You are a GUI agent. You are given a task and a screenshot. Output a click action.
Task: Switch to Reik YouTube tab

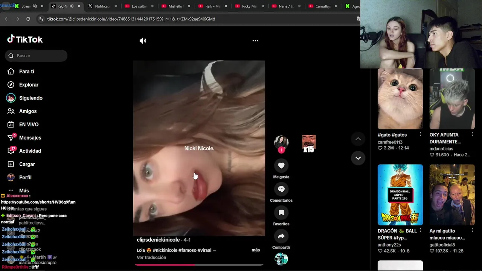click(x=212, y=6)
